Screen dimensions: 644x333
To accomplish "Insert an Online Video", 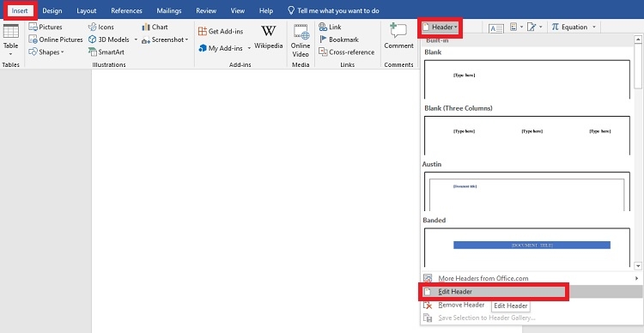I will [x=301, y=40].
